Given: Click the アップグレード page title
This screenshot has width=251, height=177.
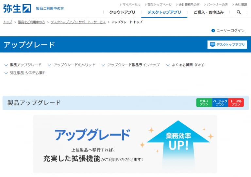Looking at the screenshot, I should tap(29, 45).
